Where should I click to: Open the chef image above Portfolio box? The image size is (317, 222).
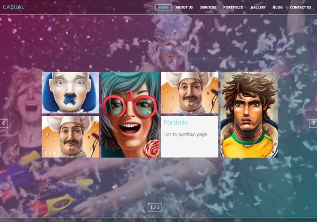tap(189, 92)
